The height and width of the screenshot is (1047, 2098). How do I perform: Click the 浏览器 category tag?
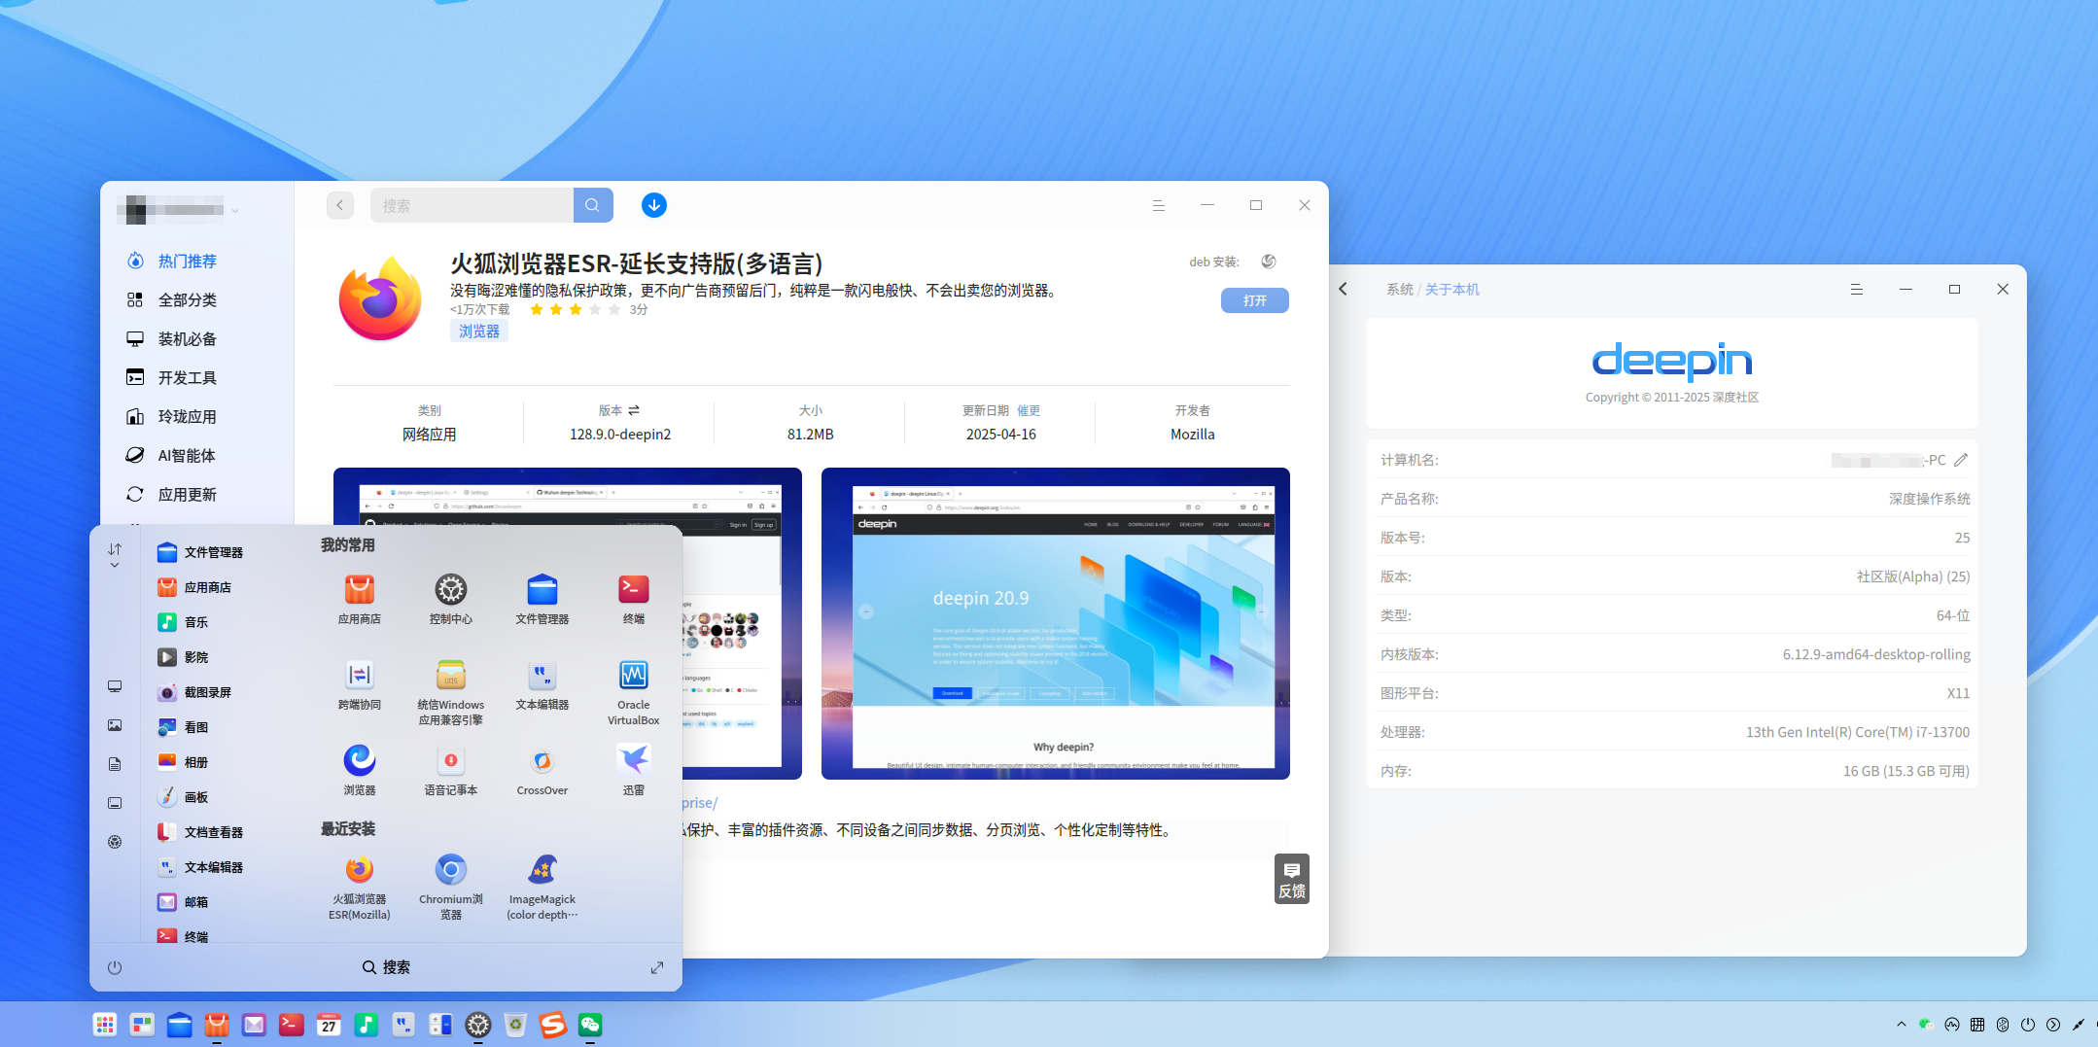[x=479, y=332]
